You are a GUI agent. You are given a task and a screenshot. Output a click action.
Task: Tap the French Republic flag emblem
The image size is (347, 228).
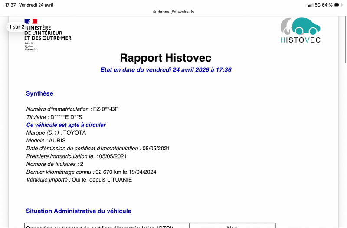pos(31,21)
